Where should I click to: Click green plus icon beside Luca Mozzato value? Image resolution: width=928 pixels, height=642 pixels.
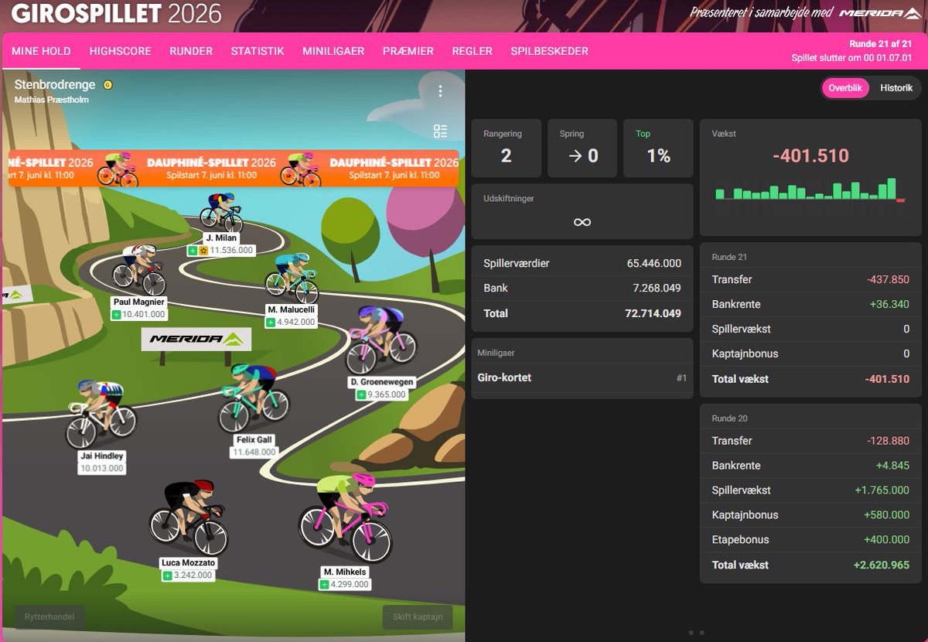click(167, 575)
